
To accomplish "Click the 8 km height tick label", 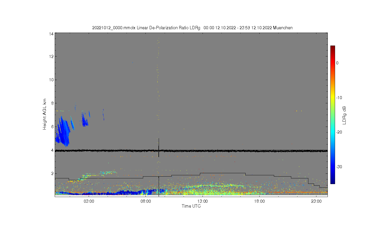I will (52, 103).
